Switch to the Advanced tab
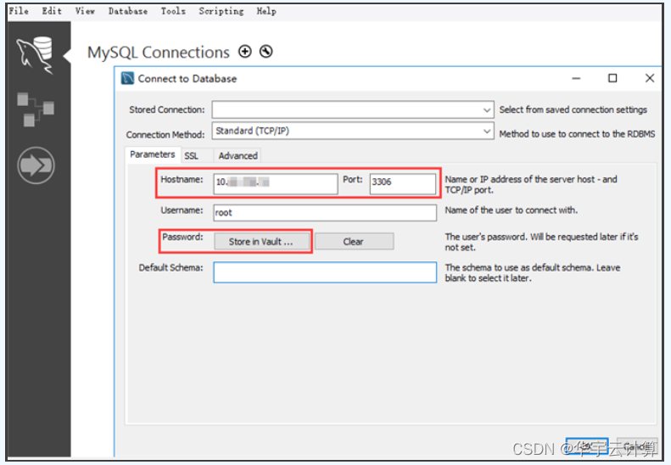The height and width of the screenshot is (465, 671). 238,156
